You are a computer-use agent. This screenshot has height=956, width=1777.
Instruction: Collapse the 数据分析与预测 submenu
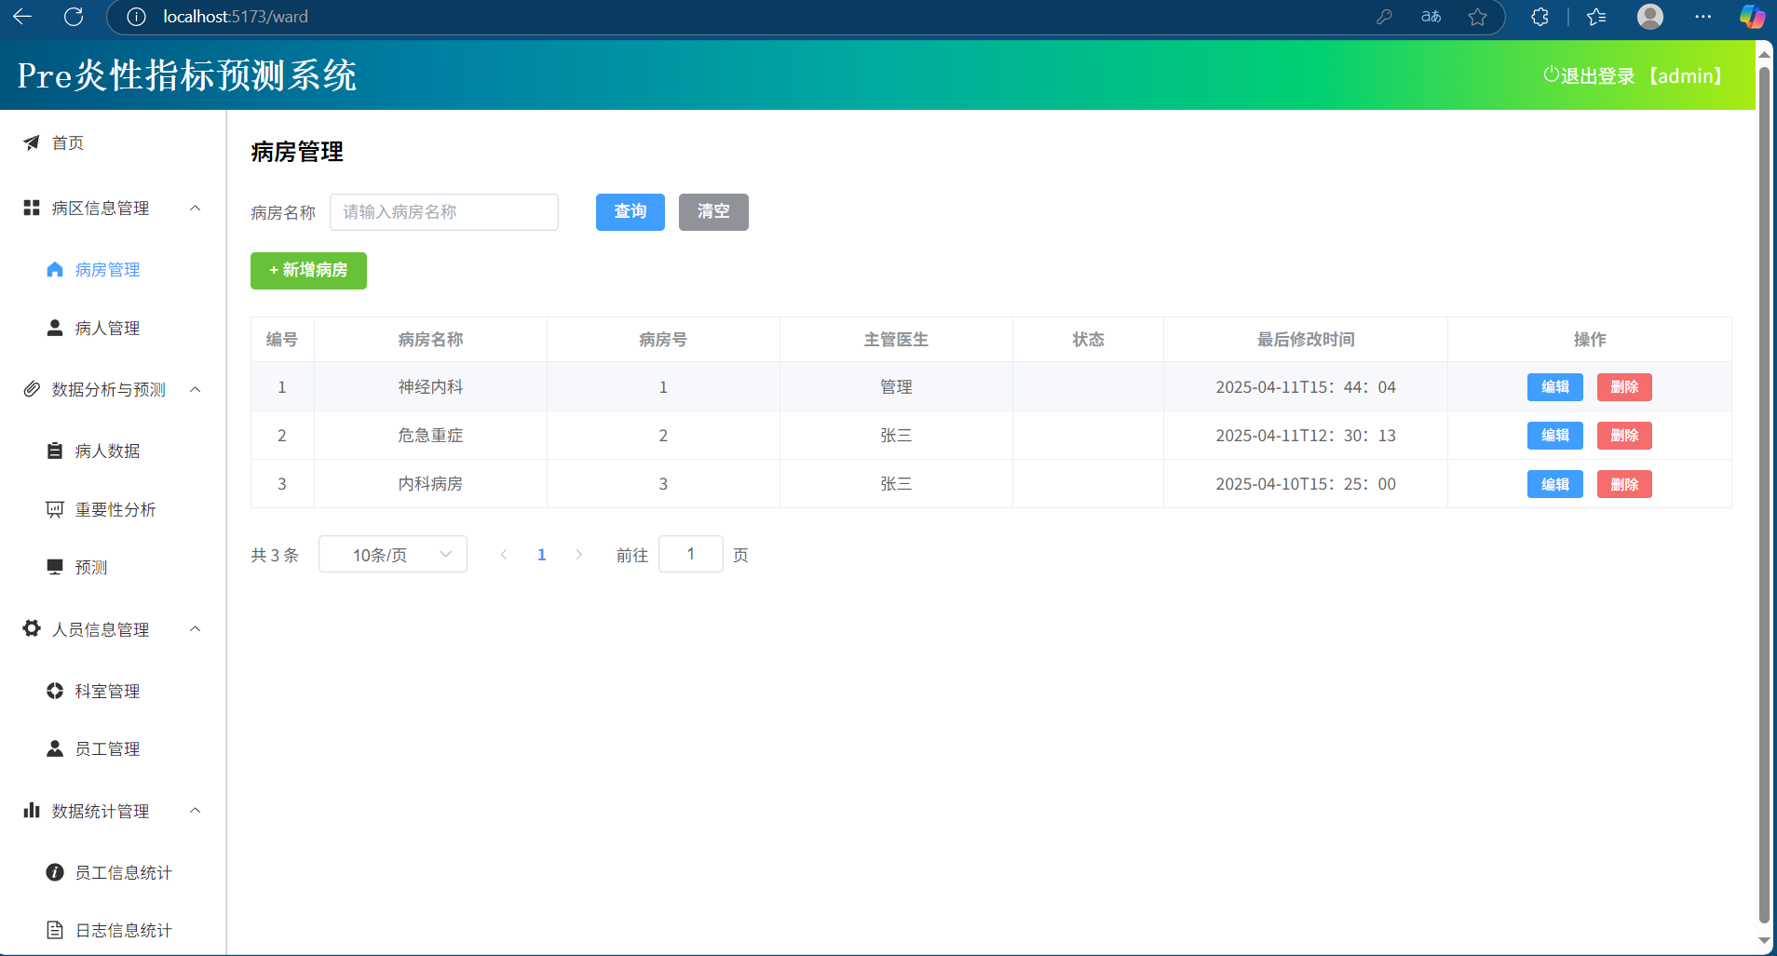(x=195, y=389)
